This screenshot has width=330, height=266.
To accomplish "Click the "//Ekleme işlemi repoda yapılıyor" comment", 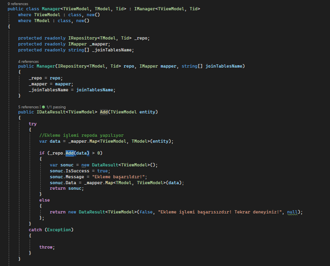I will pos(81,135).
